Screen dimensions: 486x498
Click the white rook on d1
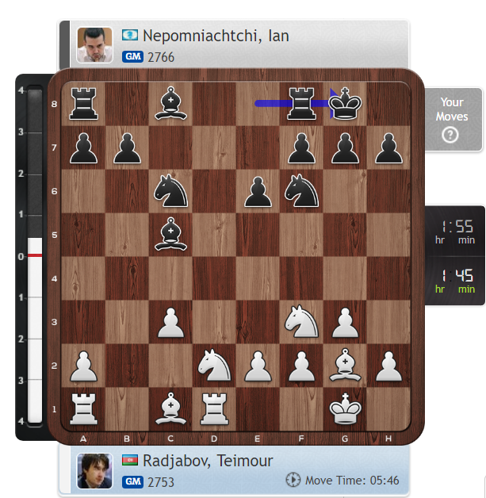coord(214,408)
